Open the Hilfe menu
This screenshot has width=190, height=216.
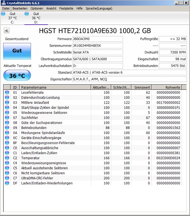point(79,8)
